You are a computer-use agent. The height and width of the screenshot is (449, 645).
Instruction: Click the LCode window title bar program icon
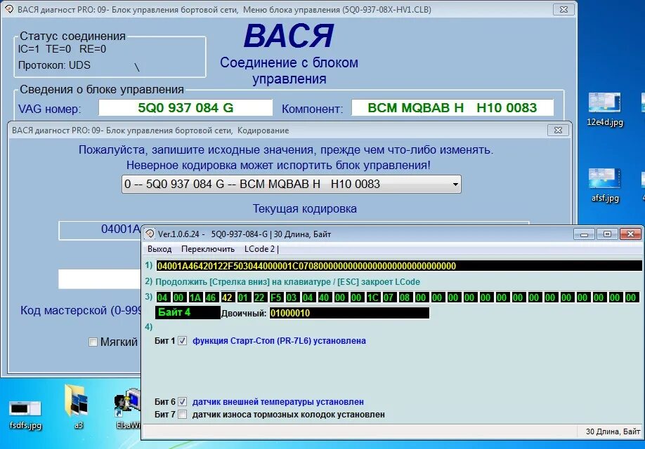click(x=150, y=234)
